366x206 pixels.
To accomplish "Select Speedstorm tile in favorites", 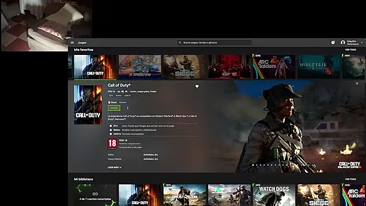I will tap(140, 67).
